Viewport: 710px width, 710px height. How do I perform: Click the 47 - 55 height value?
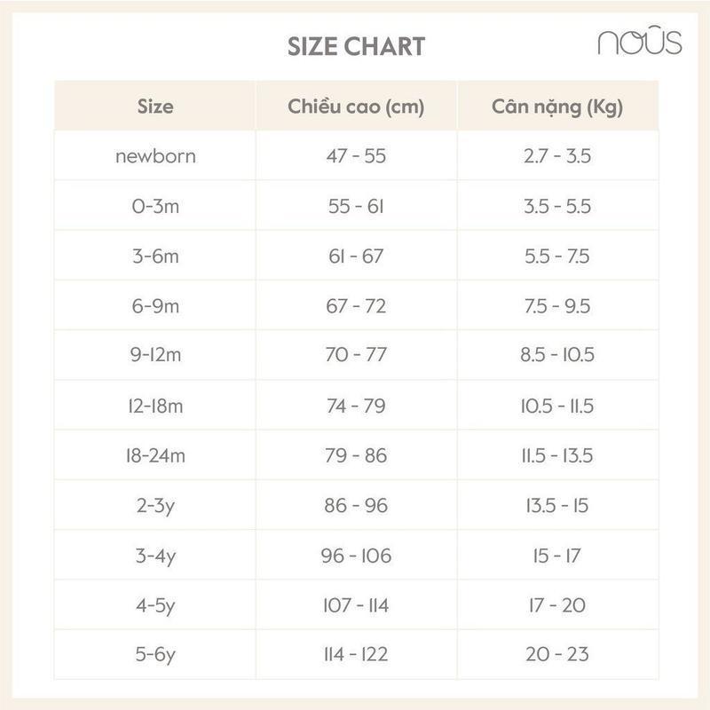pos(356,157)
